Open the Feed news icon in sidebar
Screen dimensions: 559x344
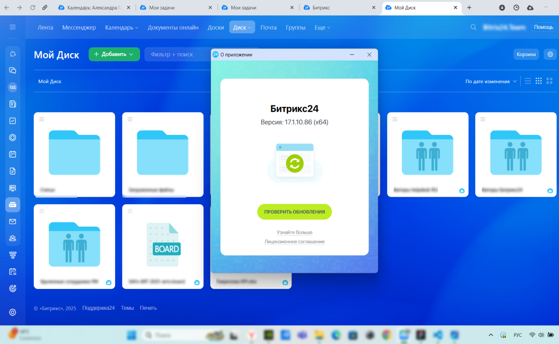(12, 104)
